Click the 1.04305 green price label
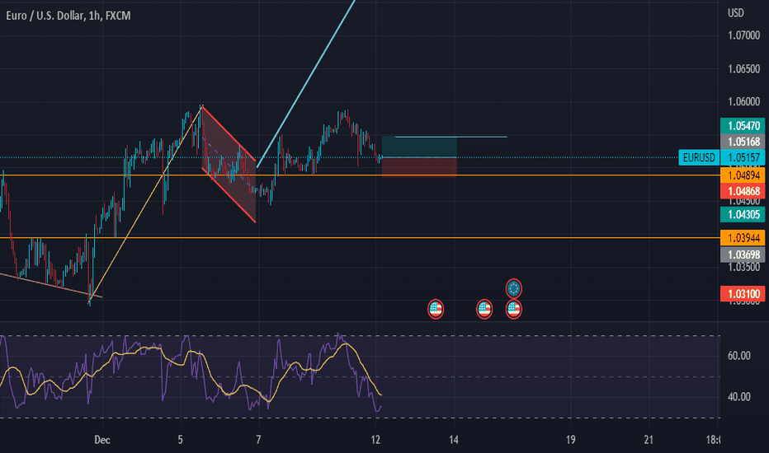 tap(743, 214)
